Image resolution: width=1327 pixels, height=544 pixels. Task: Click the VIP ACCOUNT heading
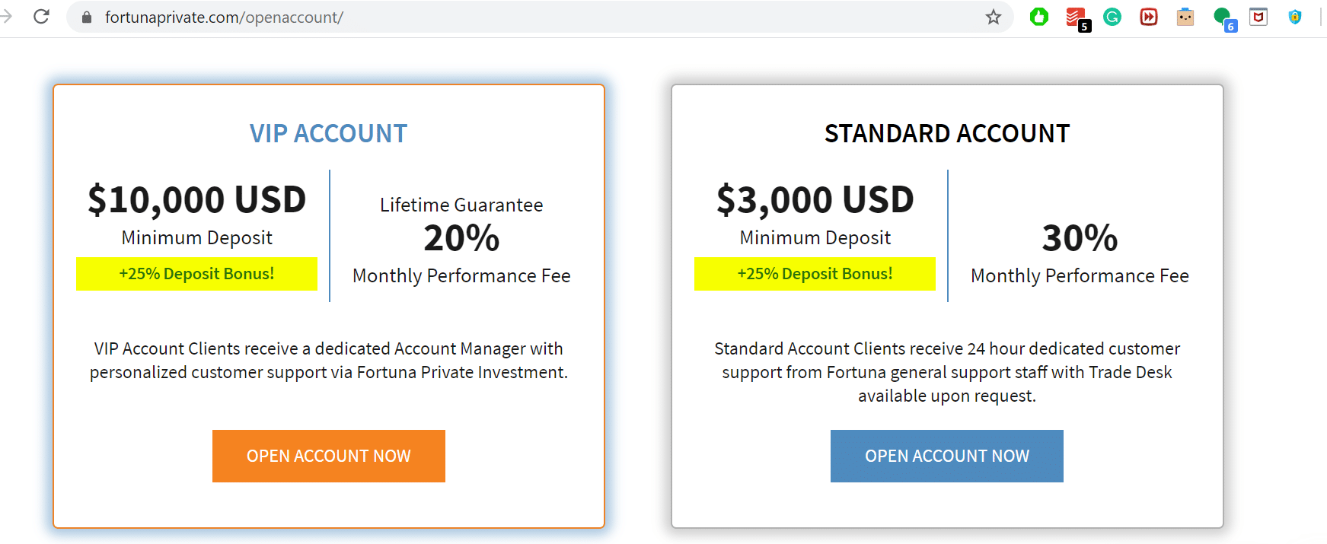click(329, 134)
